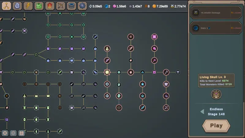Click the snowflake icon in bottom bar

[x=13, y=133]
